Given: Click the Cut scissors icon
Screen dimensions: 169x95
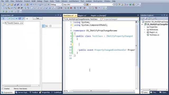Looking at the screenshot, I should point(21,4).
